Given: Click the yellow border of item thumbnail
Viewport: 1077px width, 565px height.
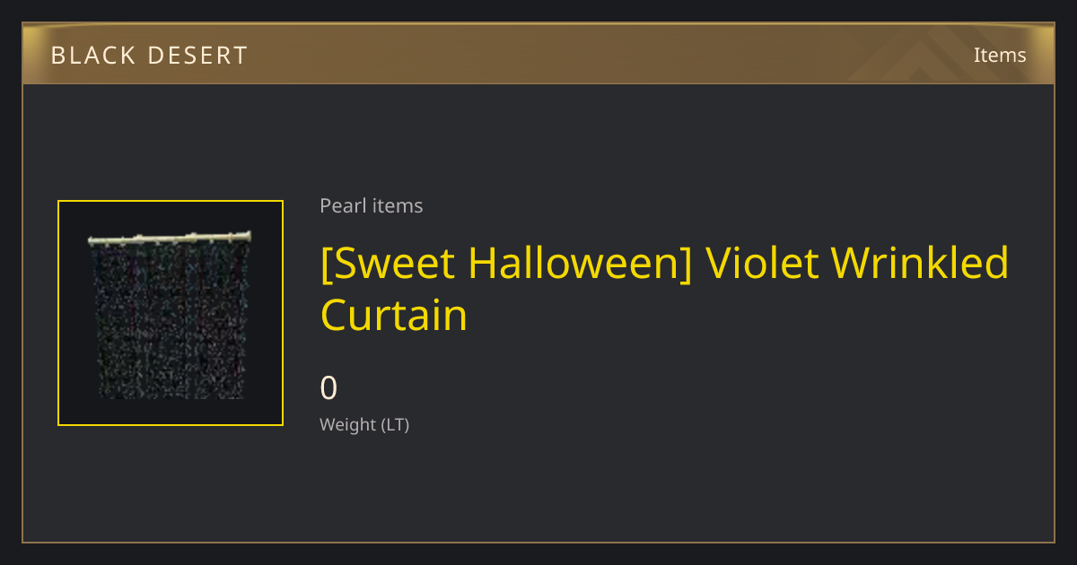Looking at the screenshot, I should 58,313.
